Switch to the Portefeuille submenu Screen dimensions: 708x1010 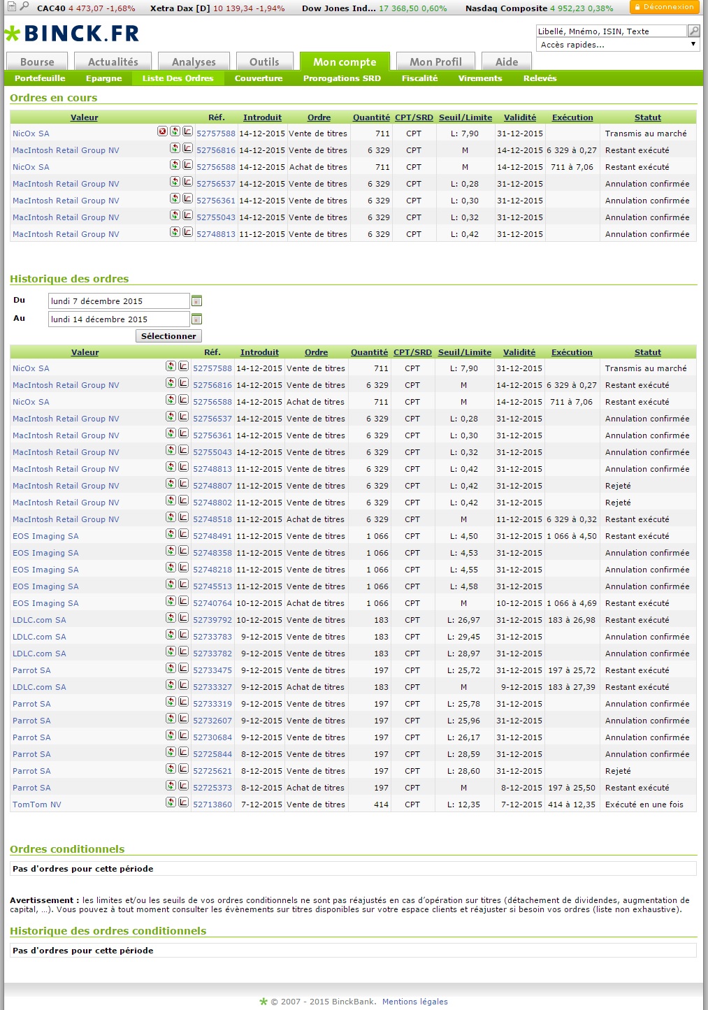tap(40, 78)
